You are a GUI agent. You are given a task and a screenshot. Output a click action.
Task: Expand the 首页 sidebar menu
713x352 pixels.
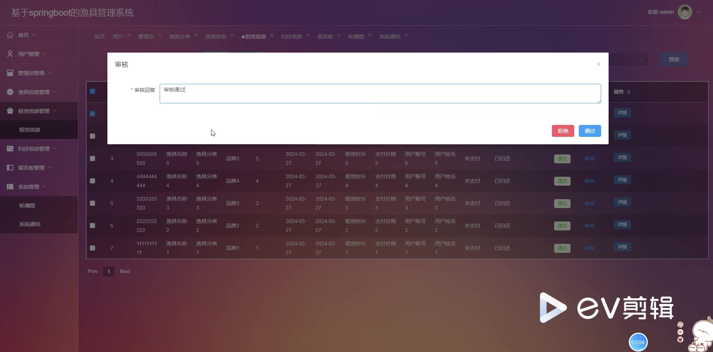point(34,35)
